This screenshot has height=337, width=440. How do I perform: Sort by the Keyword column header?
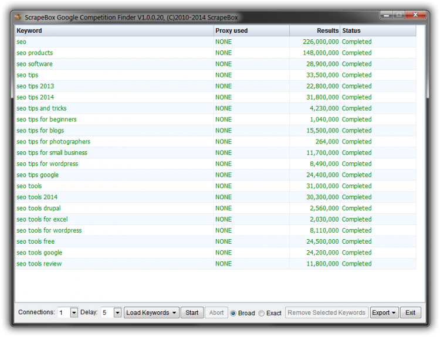click(114, 30)
